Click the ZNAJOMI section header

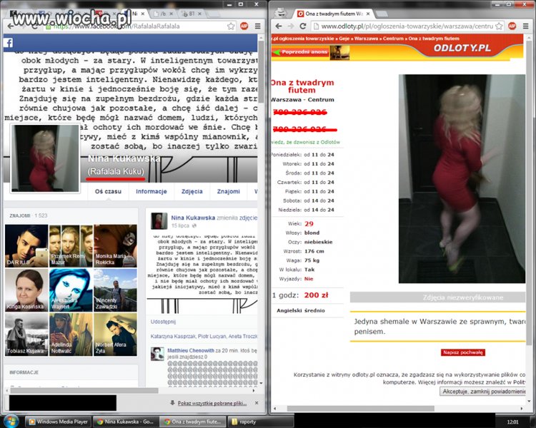[x=20, y=215]
